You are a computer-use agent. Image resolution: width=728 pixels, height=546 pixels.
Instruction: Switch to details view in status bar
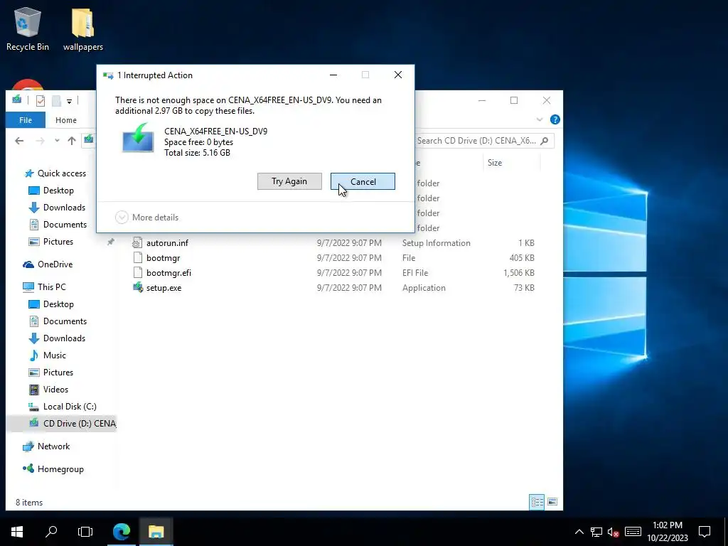pos(537,502)
